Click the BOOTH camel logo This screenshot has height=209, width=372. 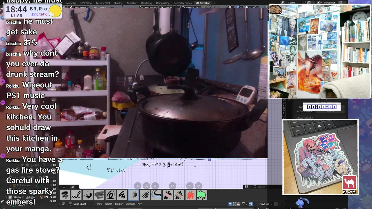(349, 185)
